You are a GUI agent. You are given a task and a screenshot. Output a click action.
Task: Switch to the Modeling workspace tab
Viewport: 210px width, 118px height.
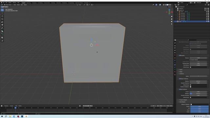coord(29,3)
